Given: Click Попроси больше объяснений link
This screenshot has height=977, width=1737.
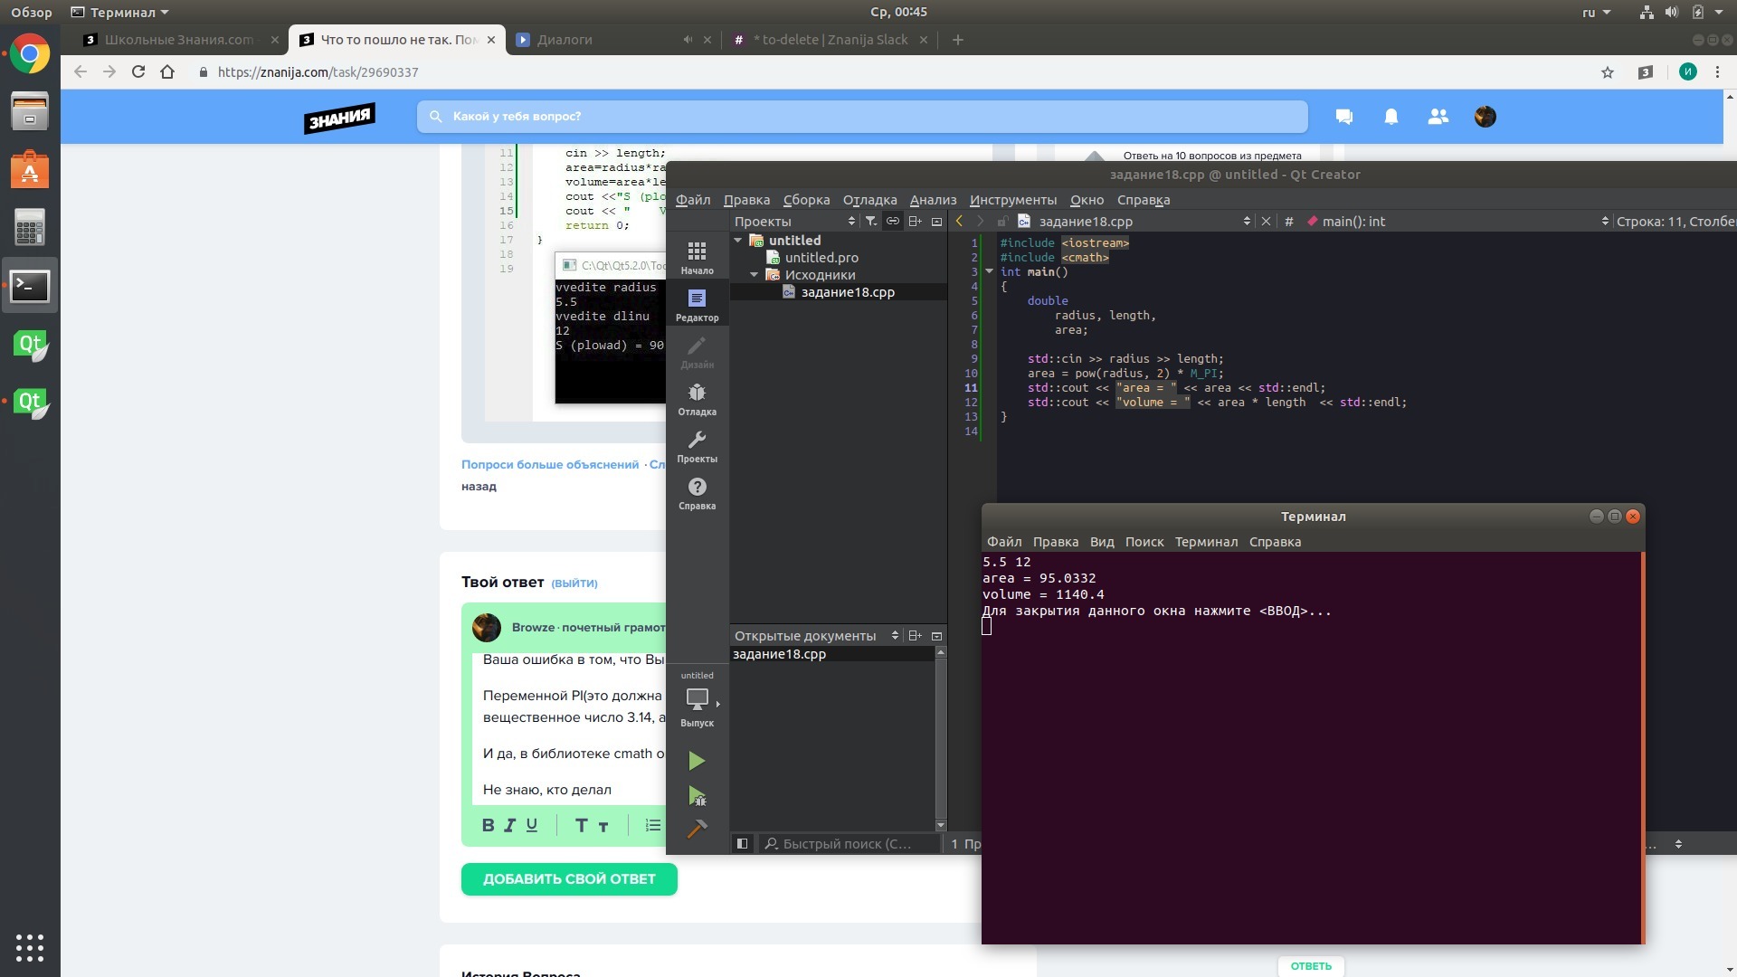Looking at the screenshot, I should pyautogui.click(x=550, y=465).
